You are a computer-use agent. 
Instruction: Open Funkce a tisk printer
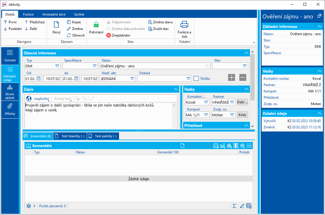[185, 29]
